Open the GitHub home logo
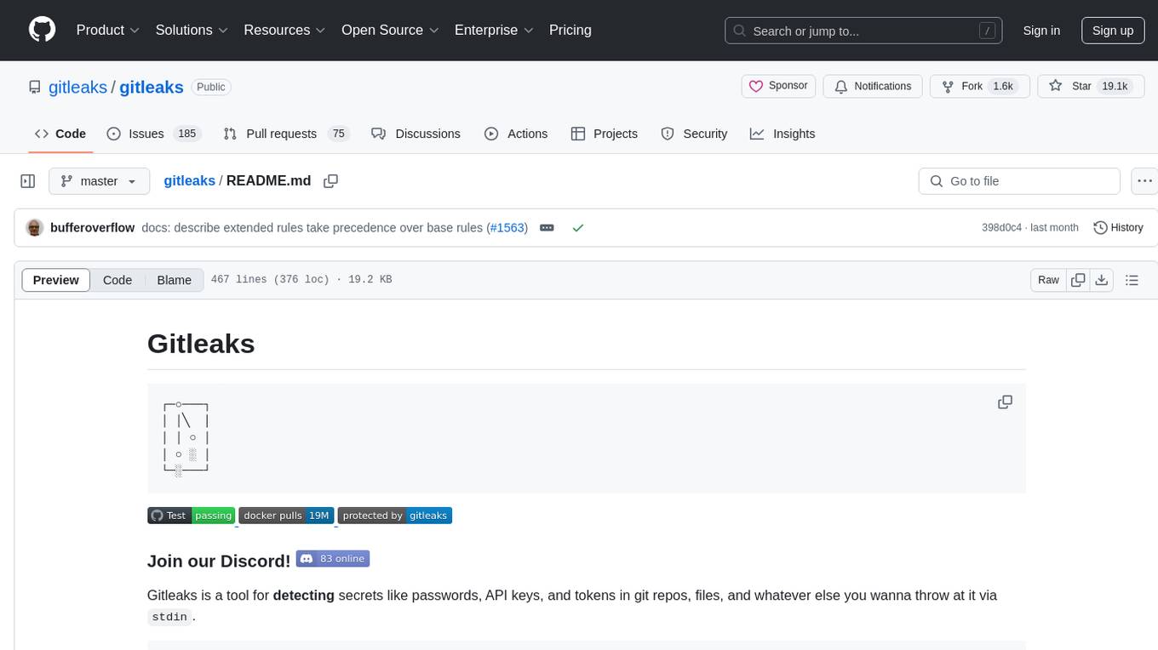 42,30
